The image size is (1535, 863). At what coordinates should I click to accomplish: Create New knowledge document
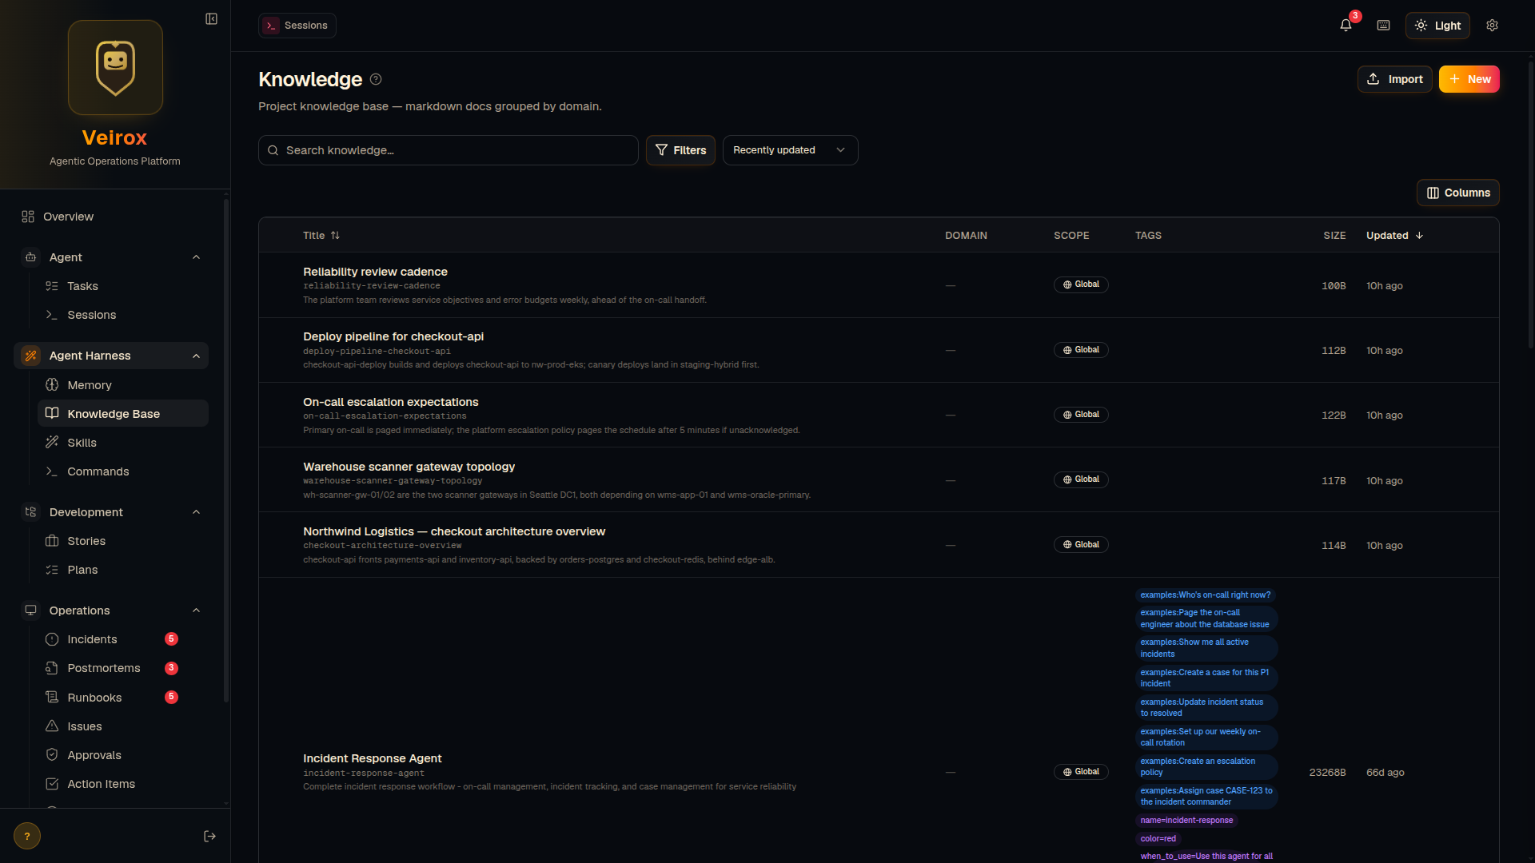(x=1469, y=79)
